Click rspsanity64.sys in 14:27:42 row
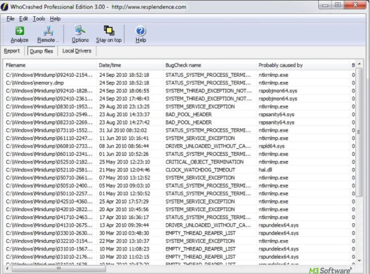The image size is (370, 274). pos(277,122)
